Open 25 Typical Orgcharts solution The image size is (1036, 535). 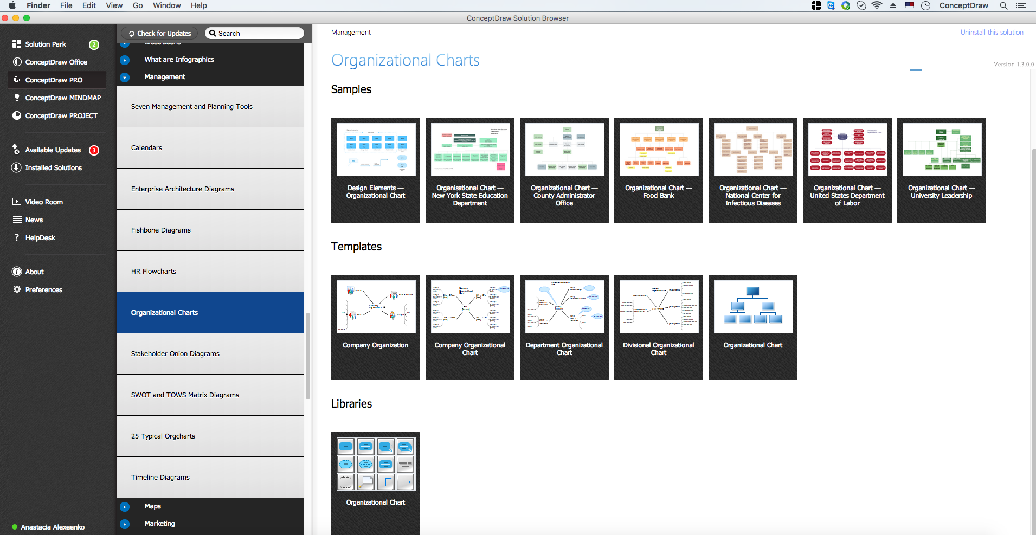click(210, 436)
